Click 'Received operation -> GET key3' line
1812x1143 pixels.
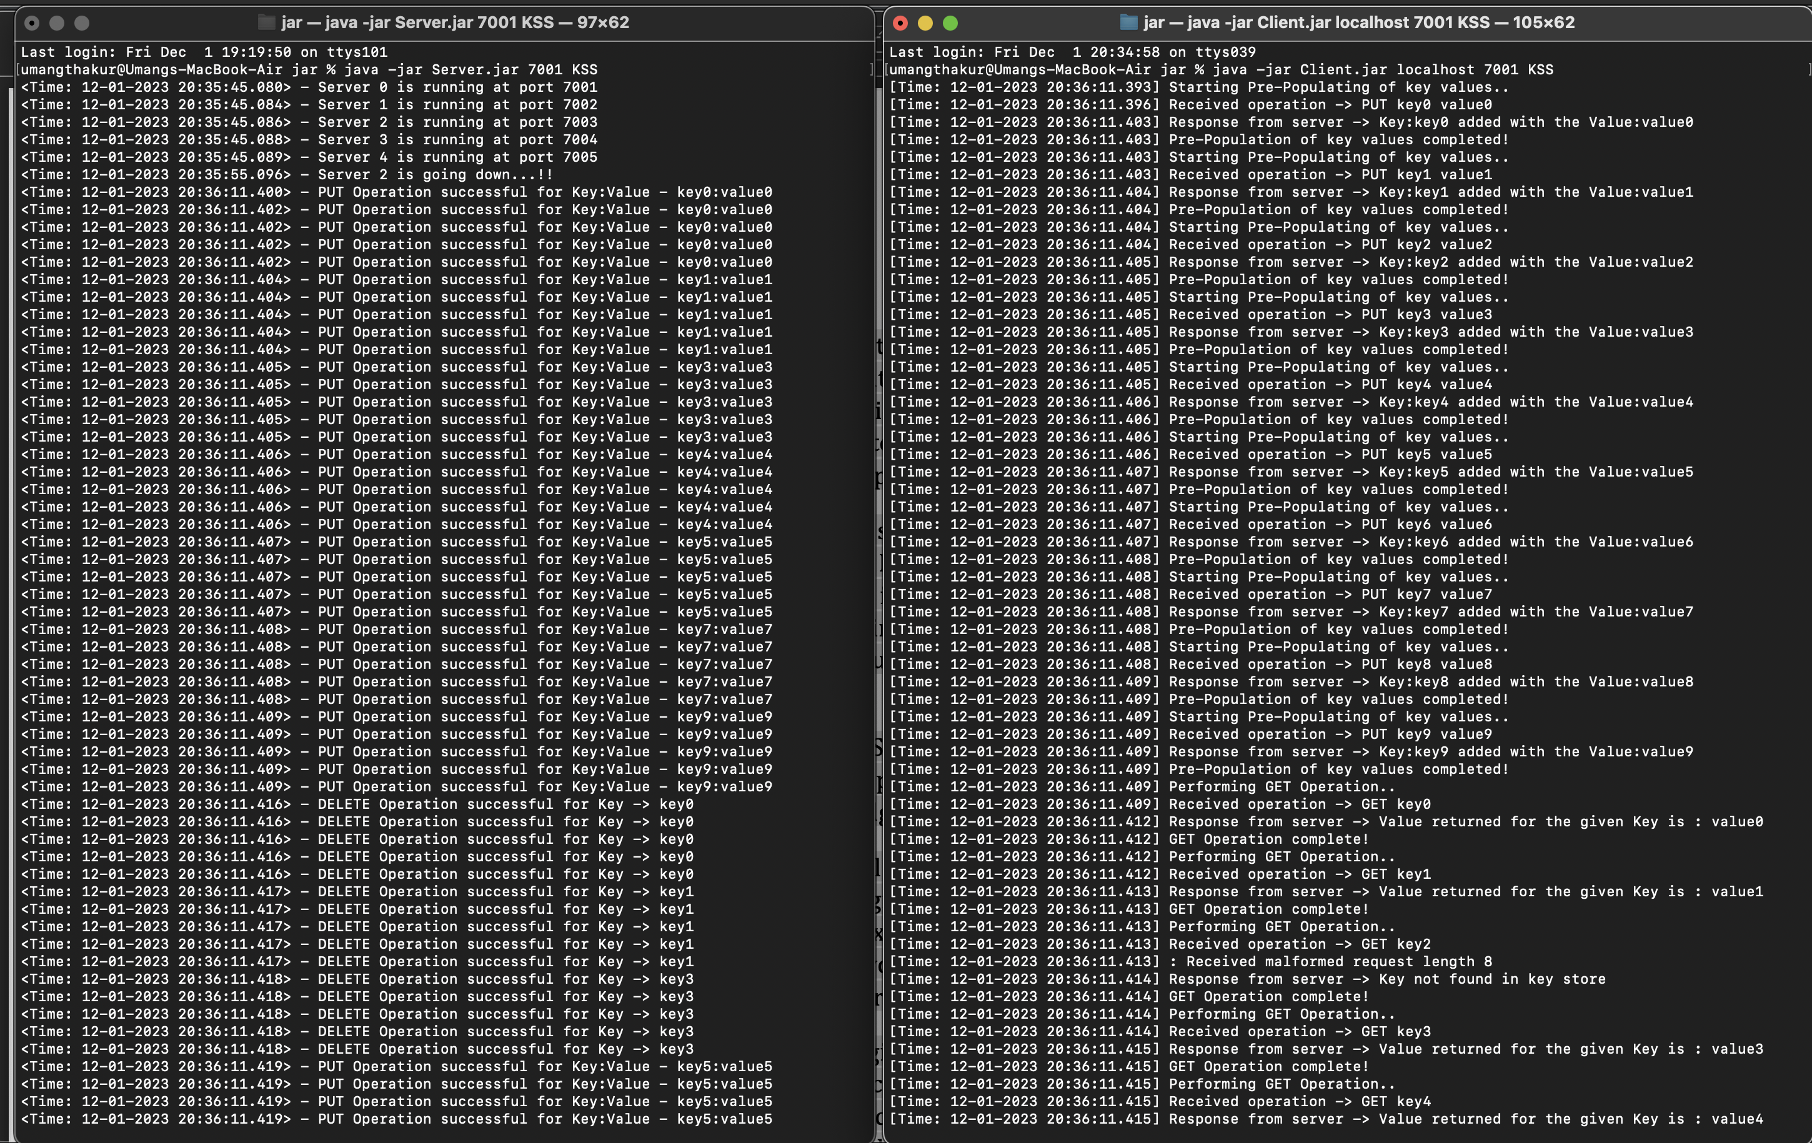pos(1160,1031)
